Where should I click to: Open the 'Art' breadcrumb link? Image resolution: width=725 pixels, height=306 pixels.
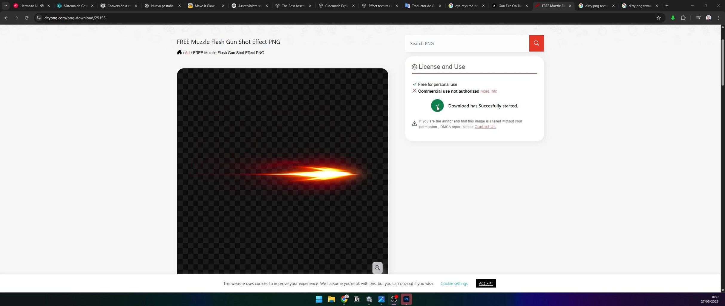point(187,53)
